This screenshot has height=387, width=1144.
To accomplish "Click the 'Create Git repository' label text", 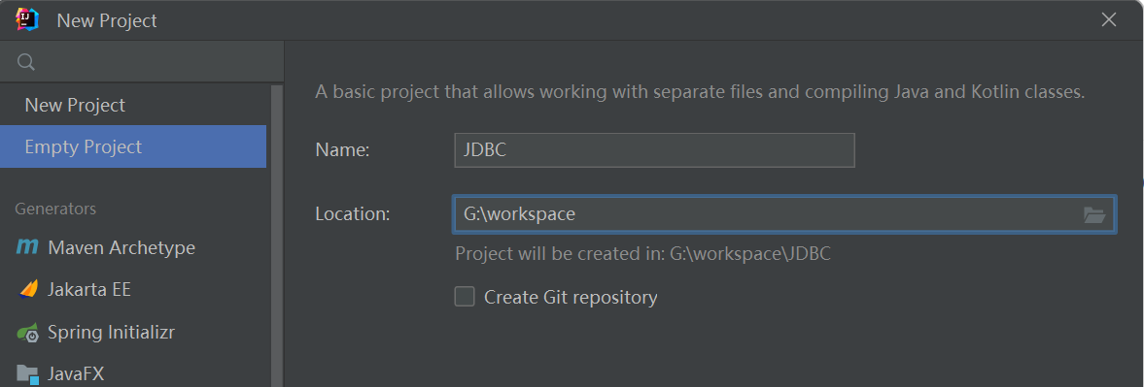I will (x=571, y=297).
